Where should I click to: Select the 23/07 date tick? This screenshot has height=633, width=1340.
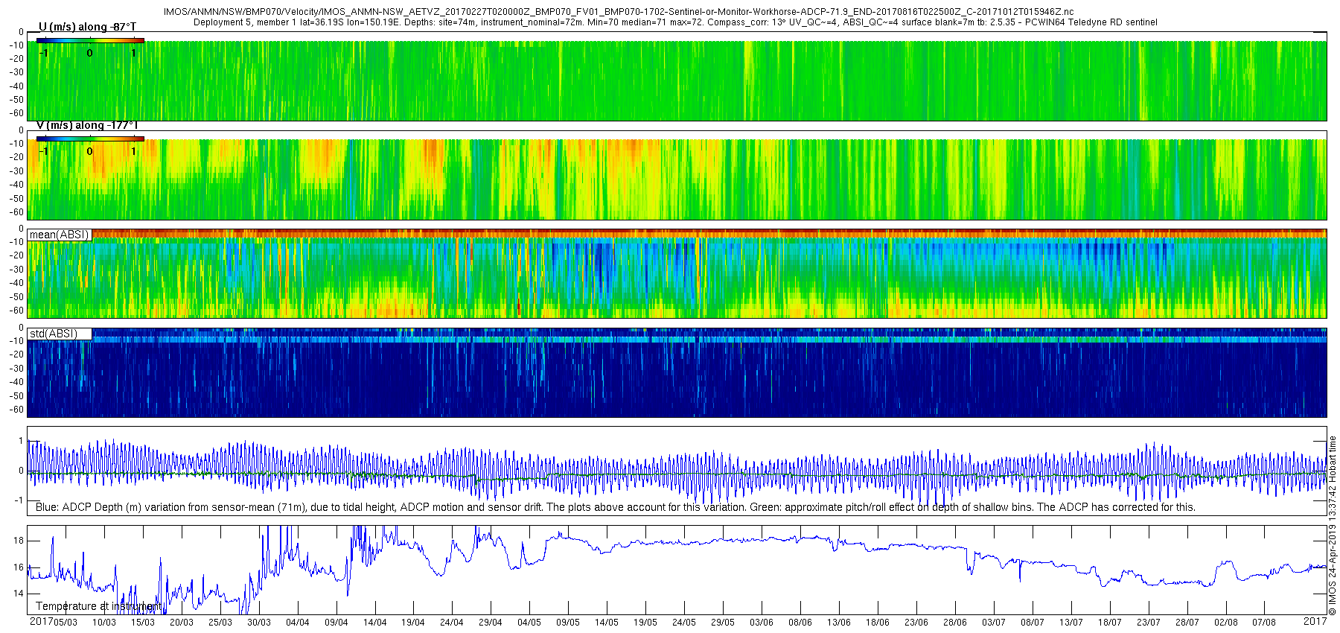(1148, 623)
